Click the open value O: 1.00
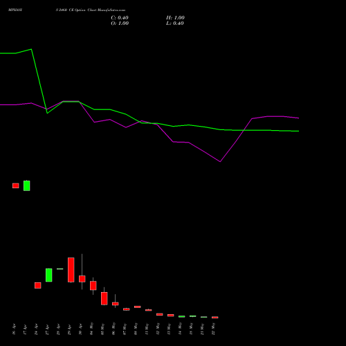346x346 pixels. [x=120, y=24]
